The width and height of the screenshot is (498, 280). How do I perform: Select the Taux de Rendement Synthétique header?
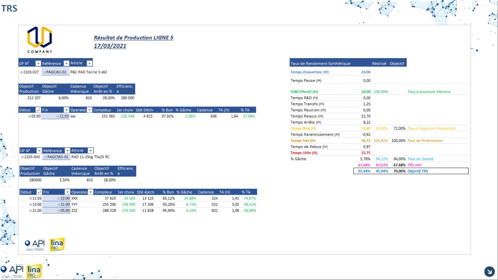tap(320, 64)
